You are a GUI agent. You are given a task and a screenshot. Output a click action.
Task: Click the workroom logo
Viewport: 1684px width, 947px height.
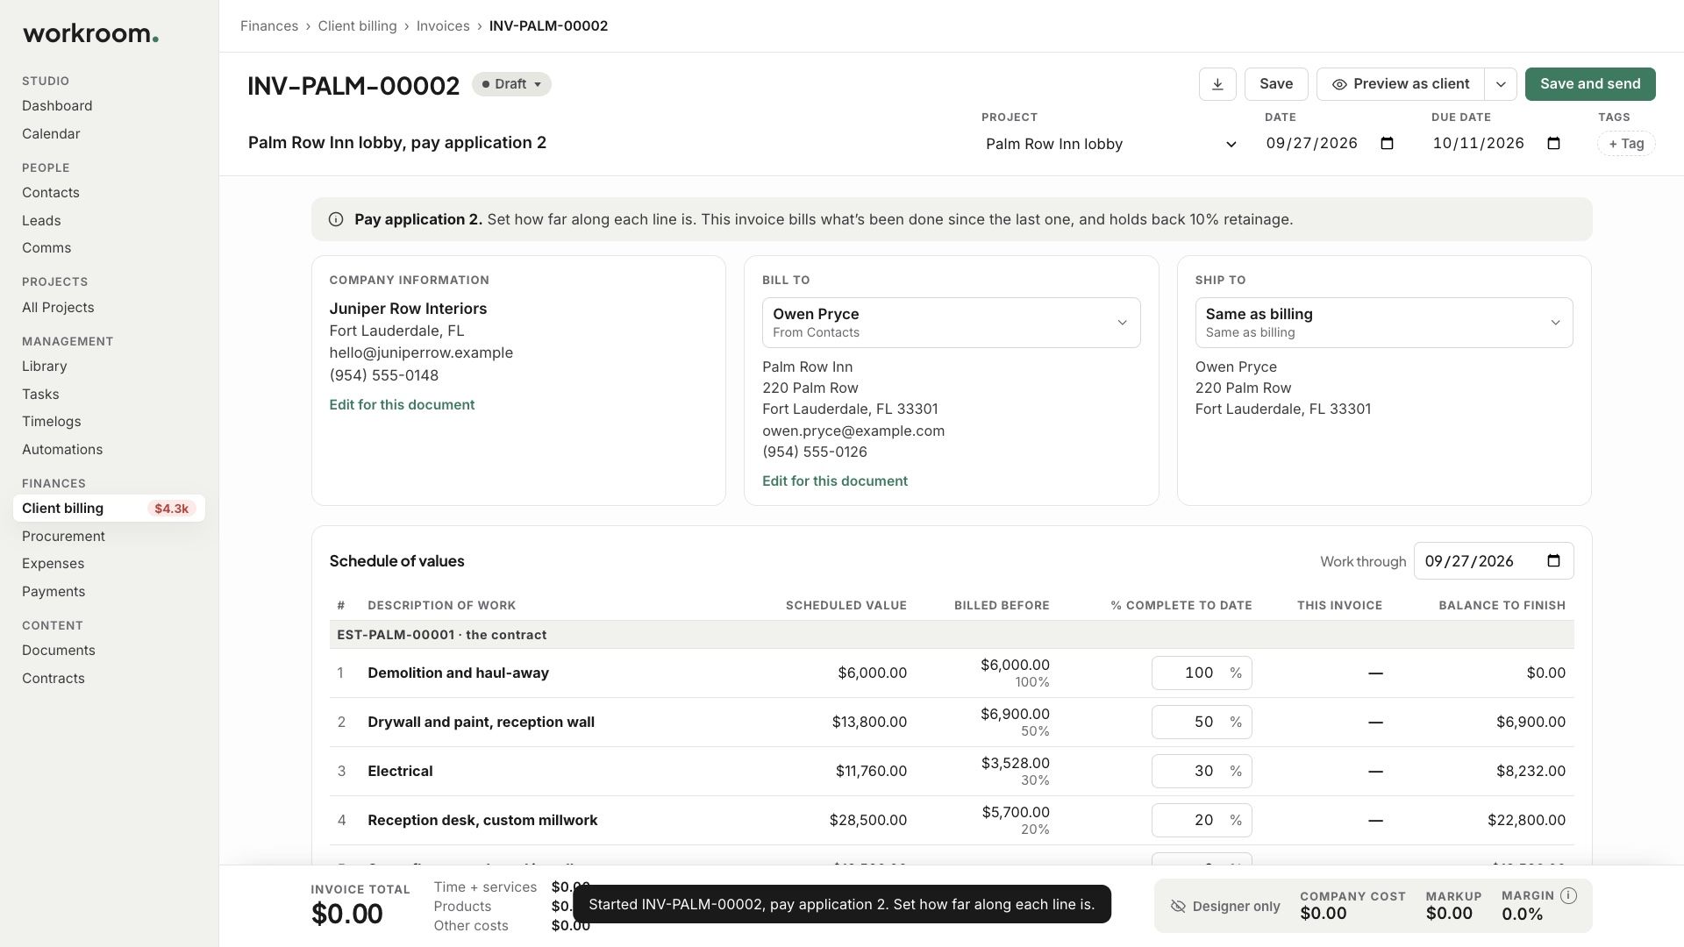click(x=90, y=34)
